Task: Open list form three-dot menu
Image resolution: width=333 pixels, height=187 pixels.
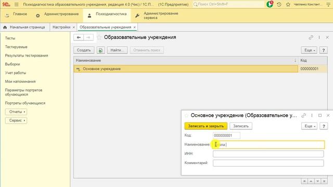Action: [319, 37]
